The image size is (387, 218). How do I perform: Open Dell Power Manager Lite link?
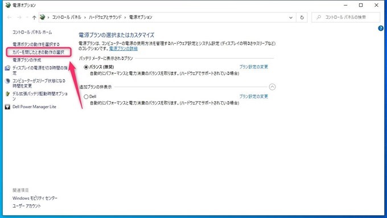(x=34, y=107)
